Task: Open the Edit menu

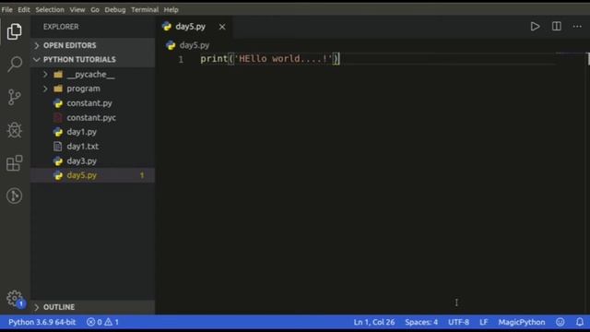Action: [24, 9]
